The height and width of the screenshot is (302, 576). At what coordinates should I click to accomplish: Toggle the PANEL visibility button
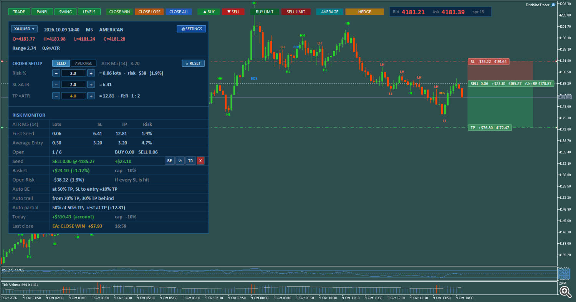[x=42, y=12]
